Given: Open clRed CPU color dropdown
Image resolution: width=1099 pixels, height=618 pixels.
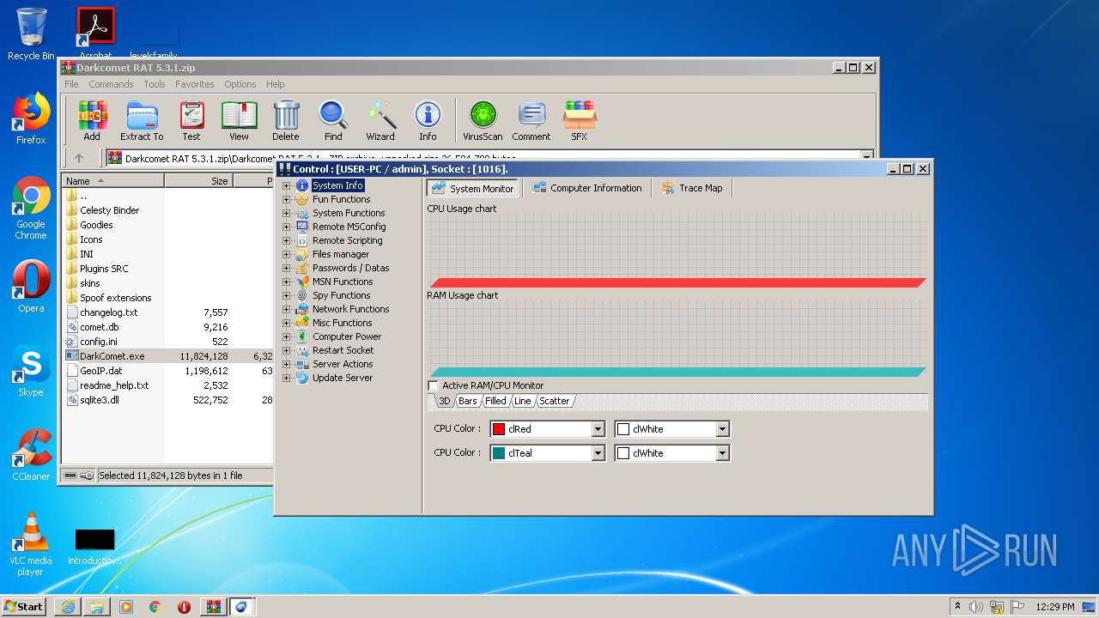Looking at the screenshot, I should [x=598, y=429].
